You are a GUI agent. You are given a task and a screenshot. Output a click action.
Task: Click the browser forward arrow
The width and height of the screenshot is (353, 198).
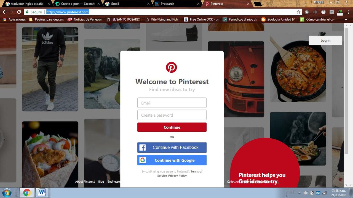click(x=12, y=12)
